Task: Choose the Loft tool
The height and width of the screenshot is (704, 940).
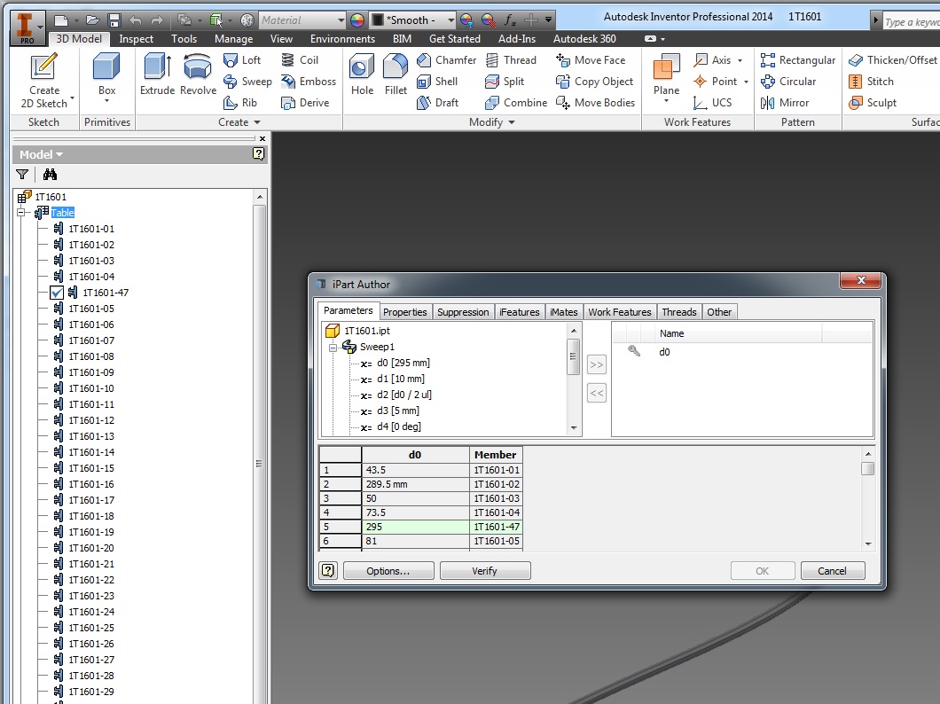Action: (x=241, y=60)
